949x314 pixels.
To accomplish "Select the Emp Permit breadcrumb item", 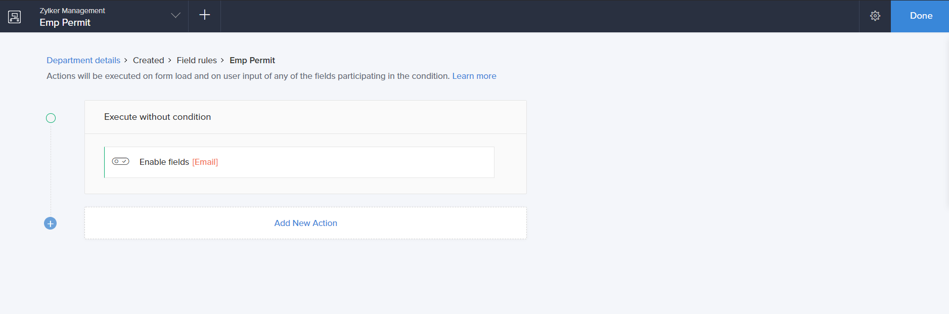I will (252, 61).
